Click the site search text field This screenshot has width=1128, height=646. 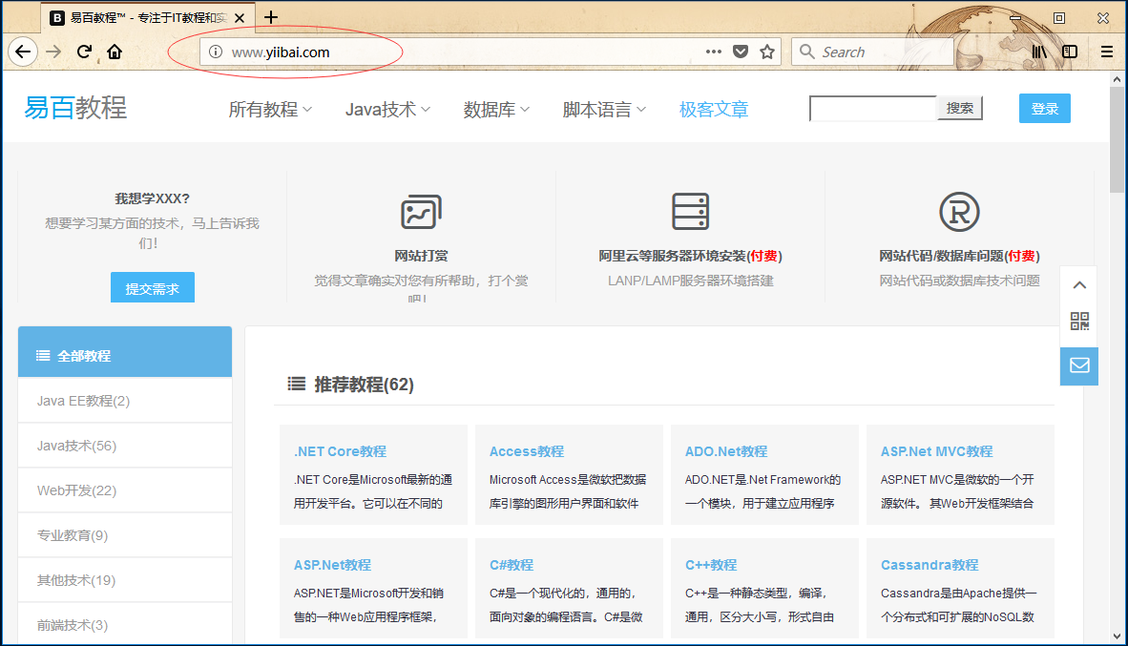pos(872,109)
